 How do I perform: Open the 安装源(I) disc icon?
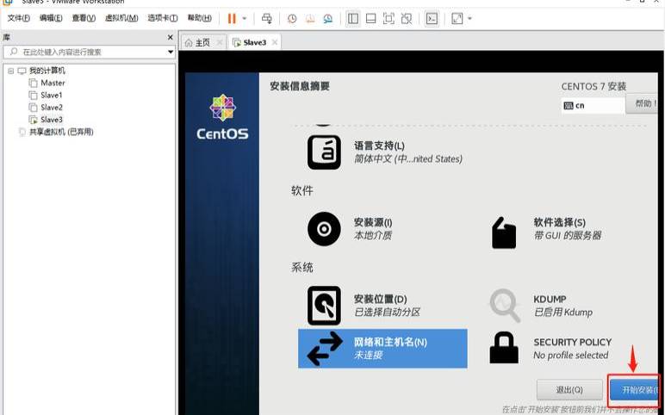324,229
